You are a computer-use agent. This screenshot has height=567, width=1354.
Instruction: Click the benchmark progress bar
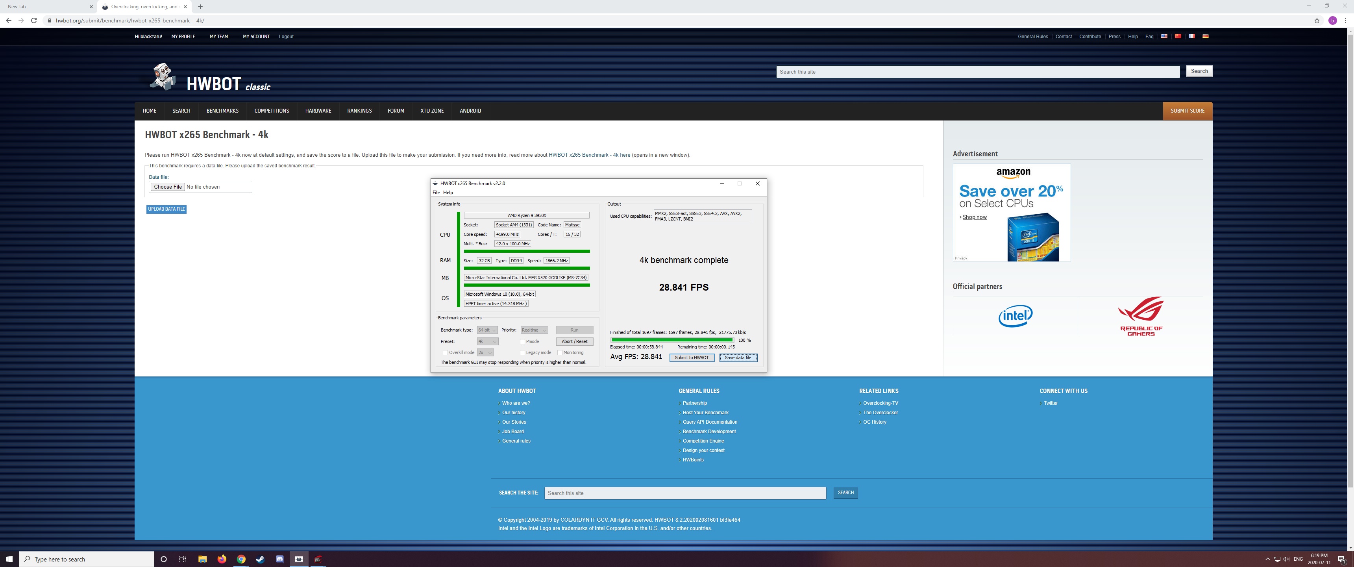click(672, 340)
